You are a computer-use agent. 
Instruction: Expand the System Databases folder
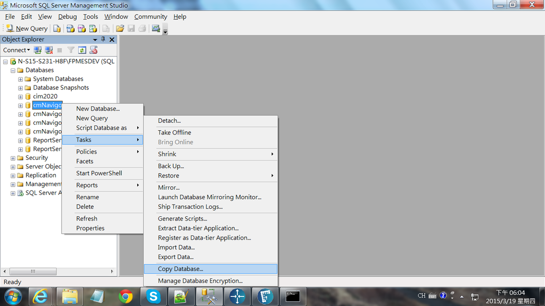coord(21,79)
